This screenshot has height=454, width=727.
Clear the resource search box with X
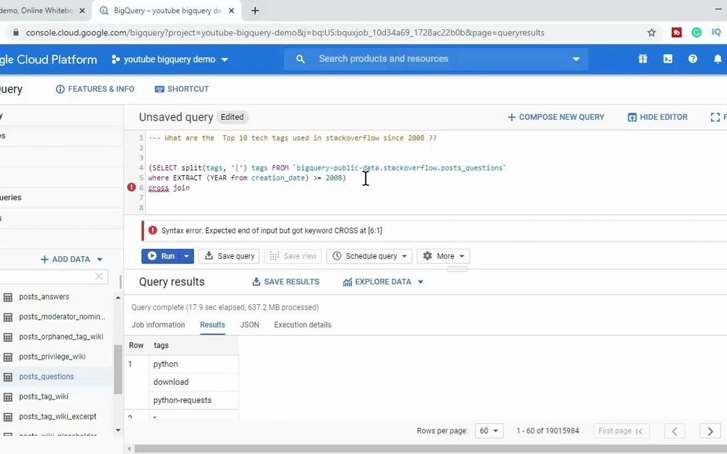coord(99,276)
